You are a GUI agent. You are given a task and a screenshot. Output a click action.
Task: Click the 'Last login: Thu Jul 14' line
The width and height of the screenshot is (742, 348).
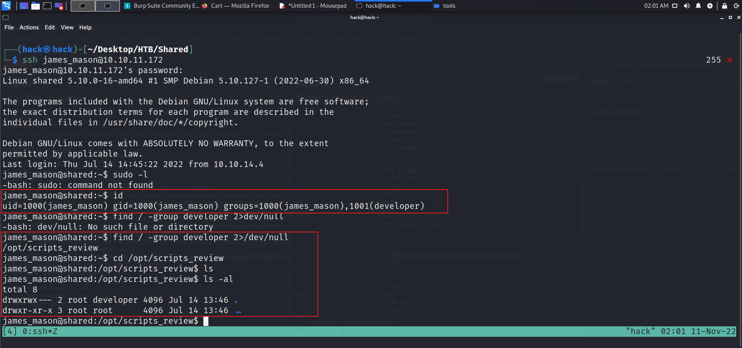coord(133,164)
